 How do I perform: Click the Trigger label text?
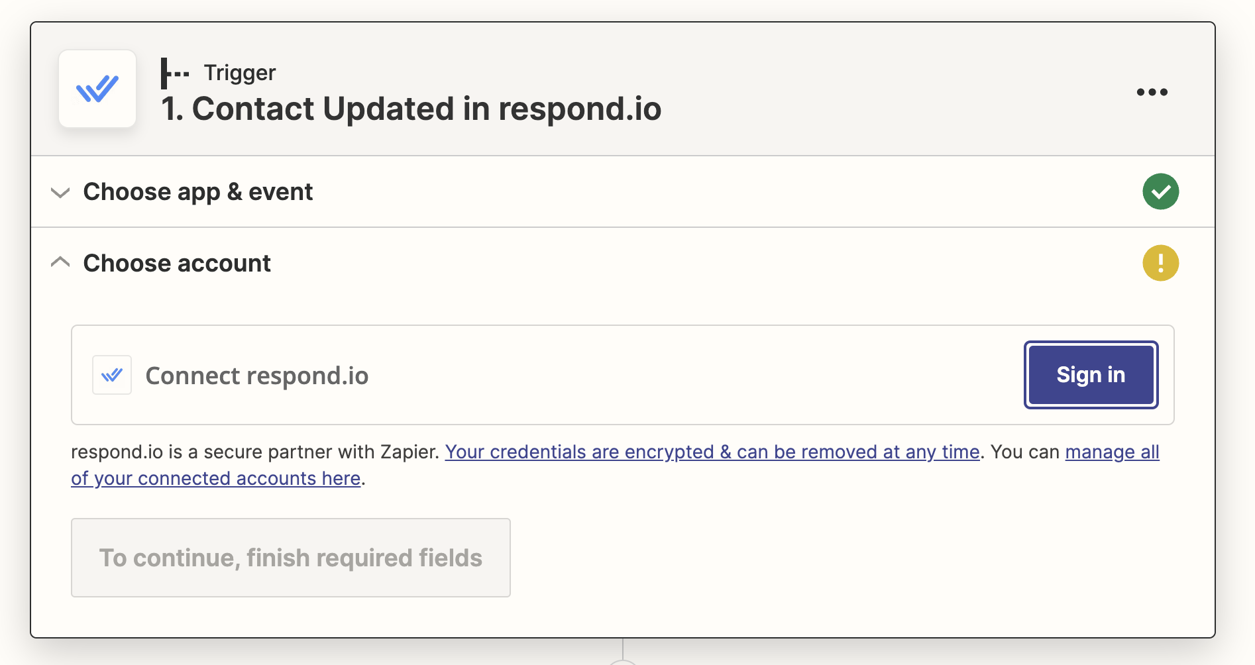click(x=239, y=72)
